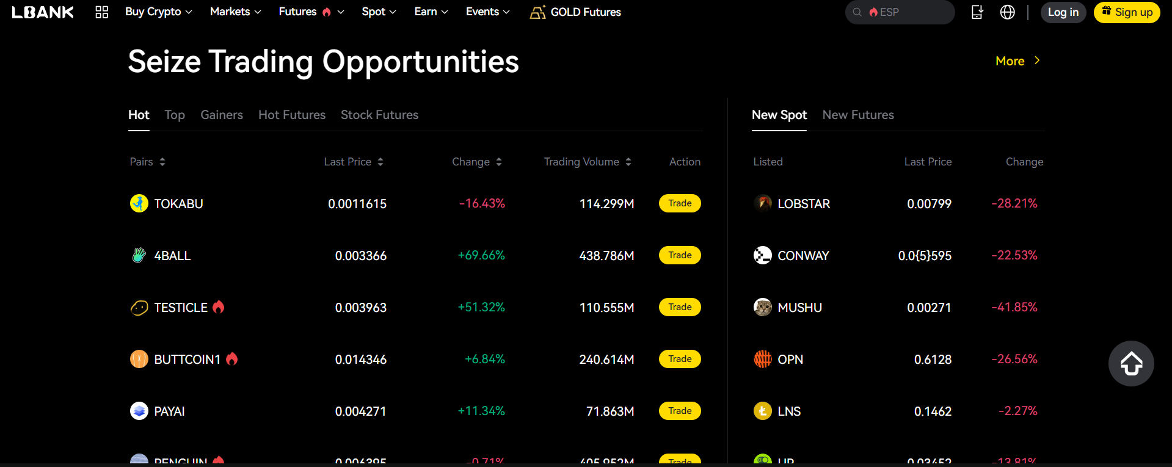Click the TOKABU coin icon
The width and height of the screenshot is (1172, 467).
click(x=139, y=203)
